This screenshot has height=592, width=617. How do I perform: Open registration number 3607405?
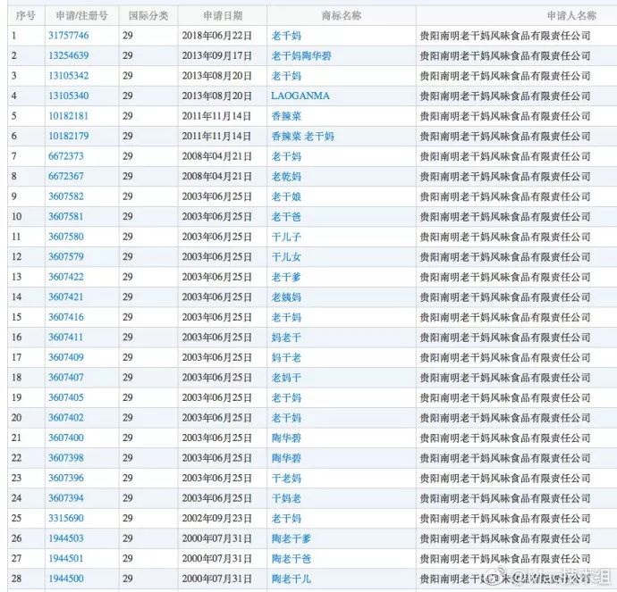tap(66, 397)
